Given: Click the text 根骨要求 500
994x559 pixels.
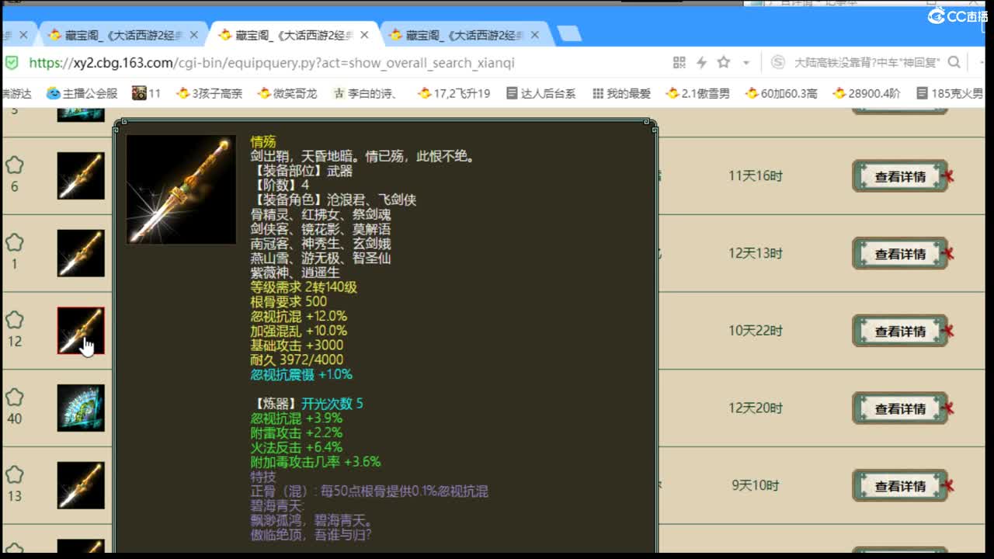Looking at the screenshot, I should [x=288, y=301].
